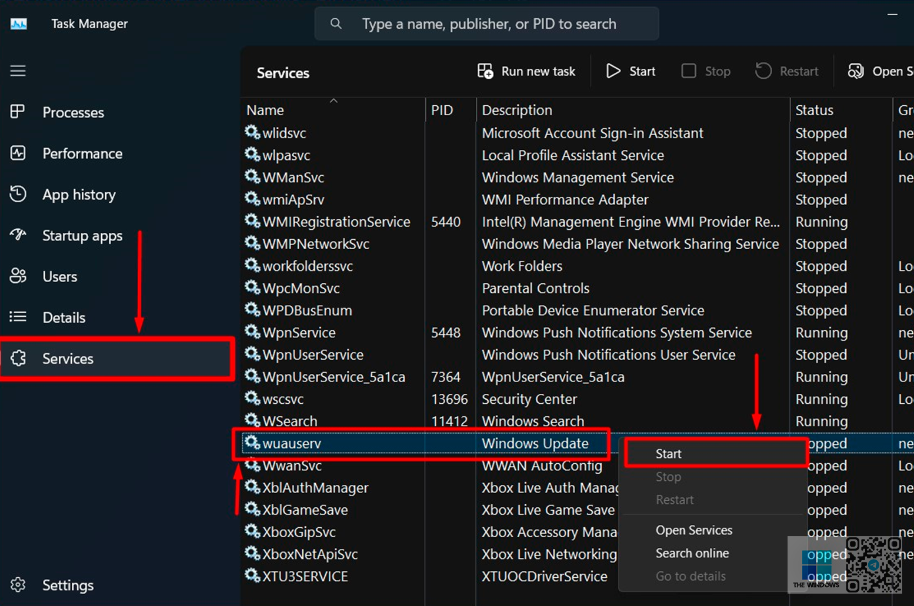The width and height of the screenshot is (914, 606).
Task: Click the Stop square toolbar icon
Action: [x=688, y=71]
